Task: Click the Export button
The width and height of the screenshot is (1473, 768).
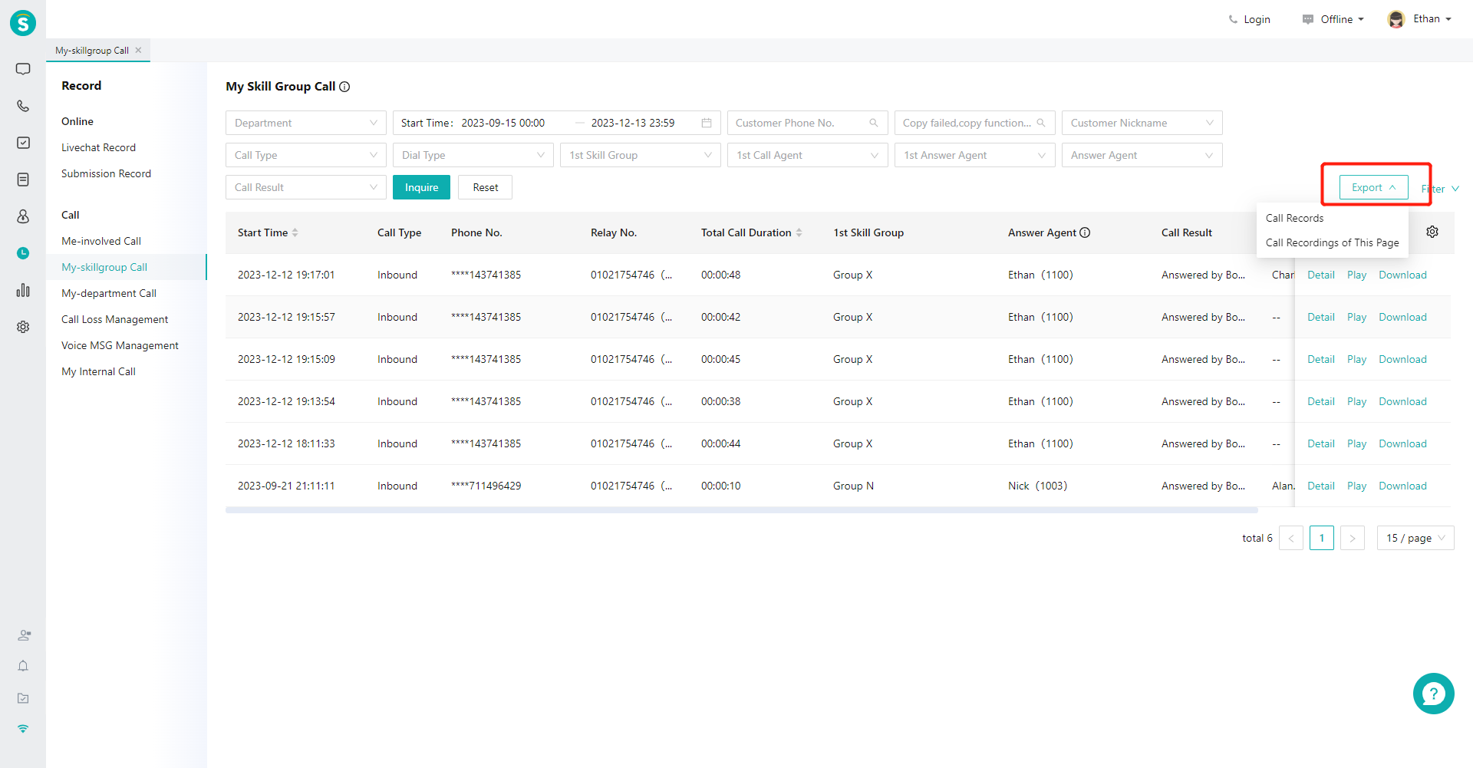Action: coord(1373,187)
